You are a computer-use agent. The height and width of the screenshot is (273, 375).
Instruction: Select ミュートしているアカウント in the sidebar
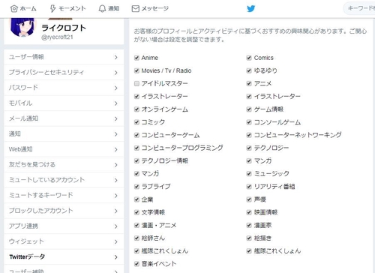[64, 180]
